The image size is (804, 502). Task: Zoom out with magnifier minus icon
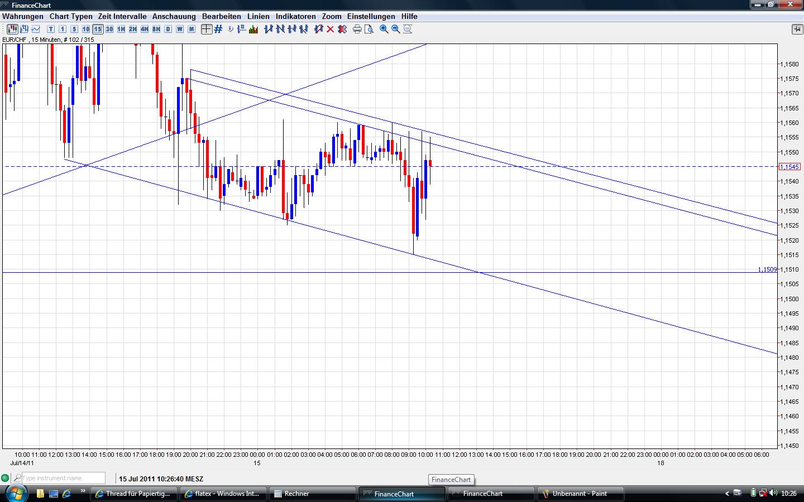point(396,29)
